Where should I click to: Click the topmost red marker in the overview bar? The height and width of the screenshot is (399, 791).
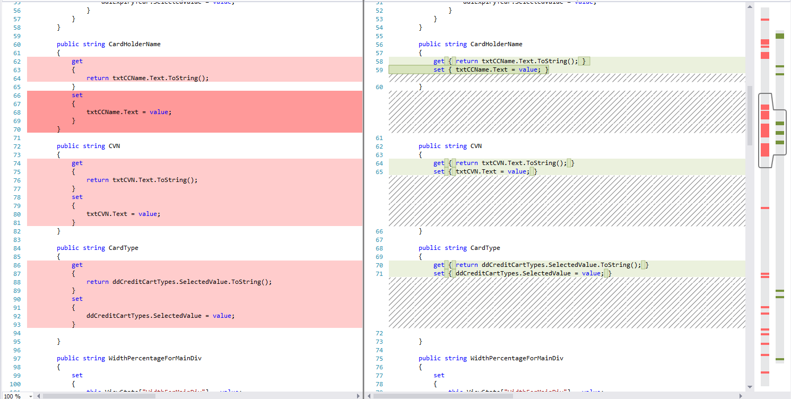point(764,20)
